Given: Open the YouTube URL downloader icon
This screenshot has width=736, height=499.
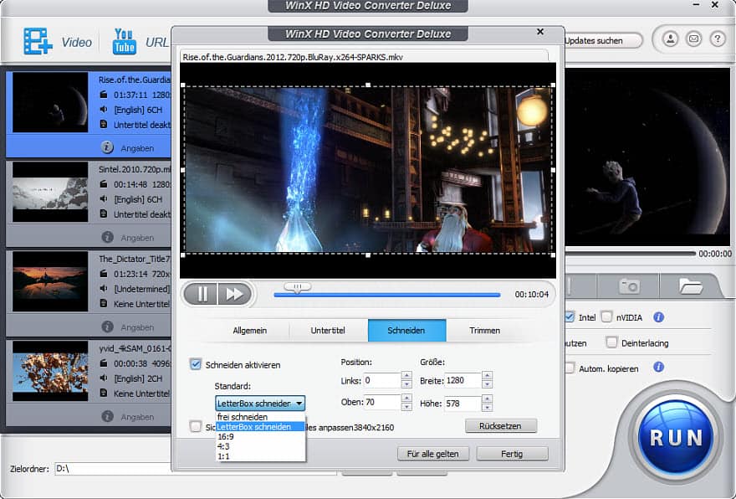Looking at the screenshot, I should pyautogui.click(x=124, y=42).
